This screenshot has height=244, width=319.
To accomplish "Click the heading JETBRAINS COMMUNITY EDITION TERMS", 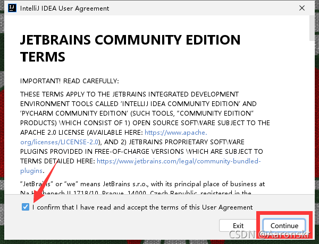I will [x=130, y=48].
